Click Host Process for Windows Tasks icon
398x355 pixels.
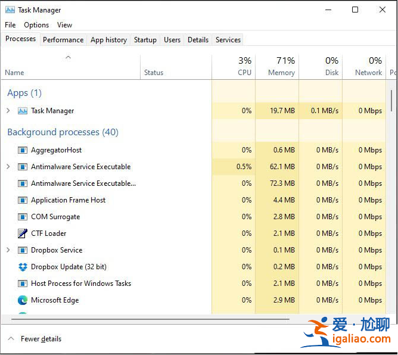tap(23, 284)
